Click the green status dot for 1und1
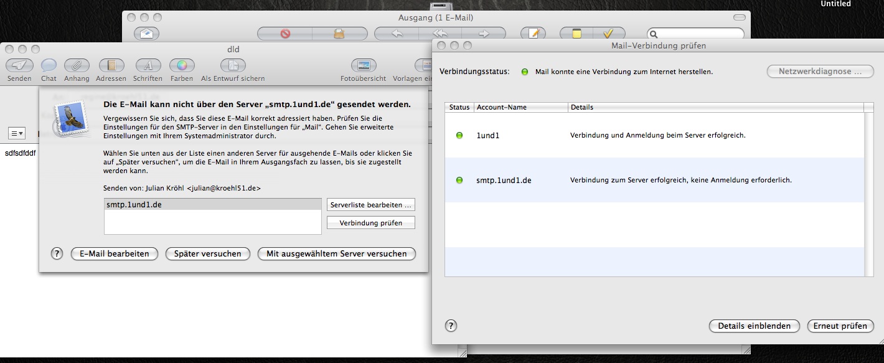 click(x=459, y=135)
